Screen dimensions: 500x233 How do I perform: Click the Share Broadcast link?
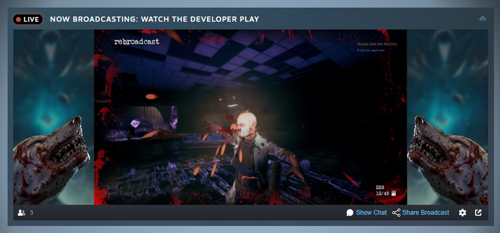tap(426, 212)
